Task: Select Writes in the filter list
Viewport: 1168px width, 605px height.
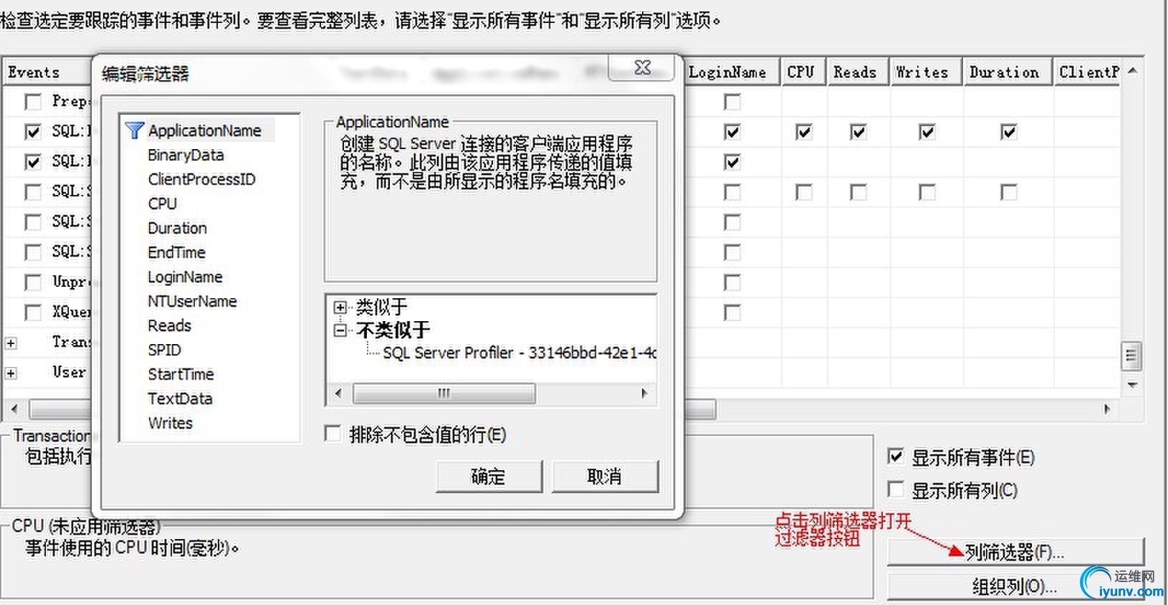Action: point(170,423)
